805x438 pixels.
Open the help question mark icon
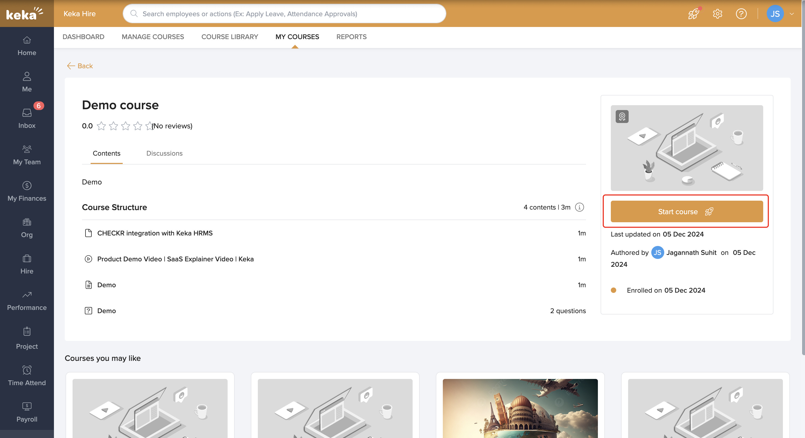pos(741,13)
